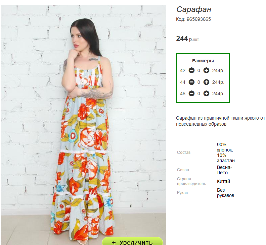The height and width of the screenshot is (245, 266).
Task: Click the Весна-Лето season value
Action: tap(224, 170)
